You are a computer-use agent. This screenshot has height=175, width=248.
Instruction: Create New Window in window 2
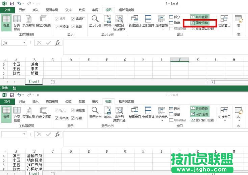point(135,113)
